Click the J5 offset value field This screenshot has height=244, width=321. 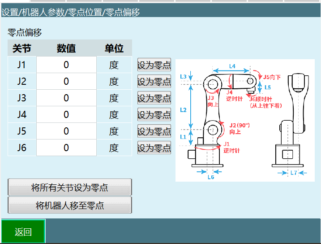(x=66, y=131)
